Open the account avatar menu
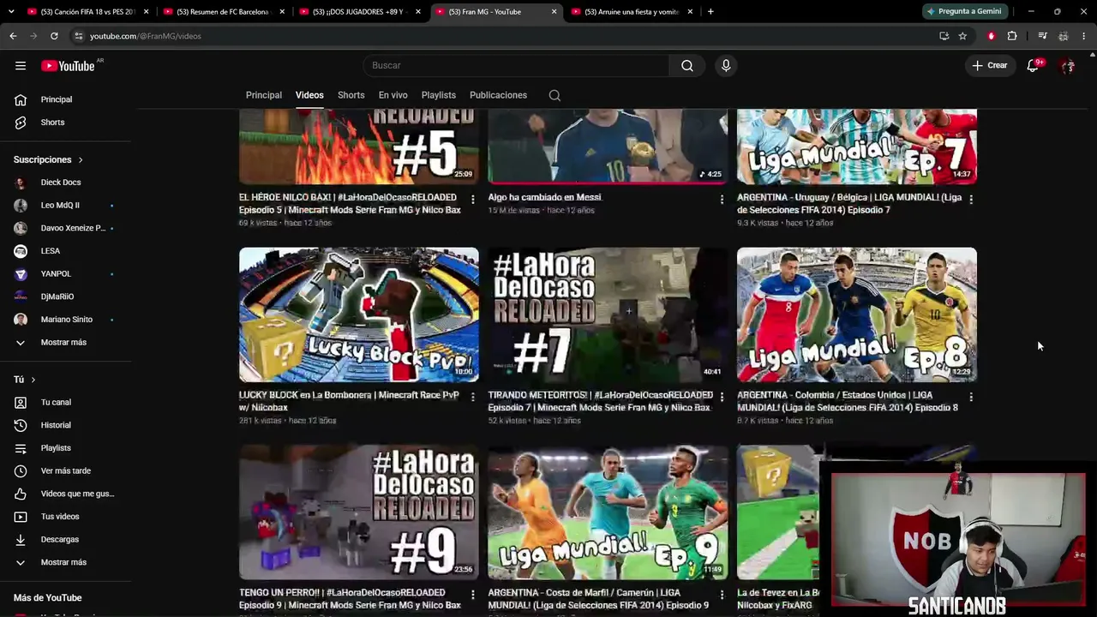This screenshot has height=617, width=1097. click(1068, 66)
